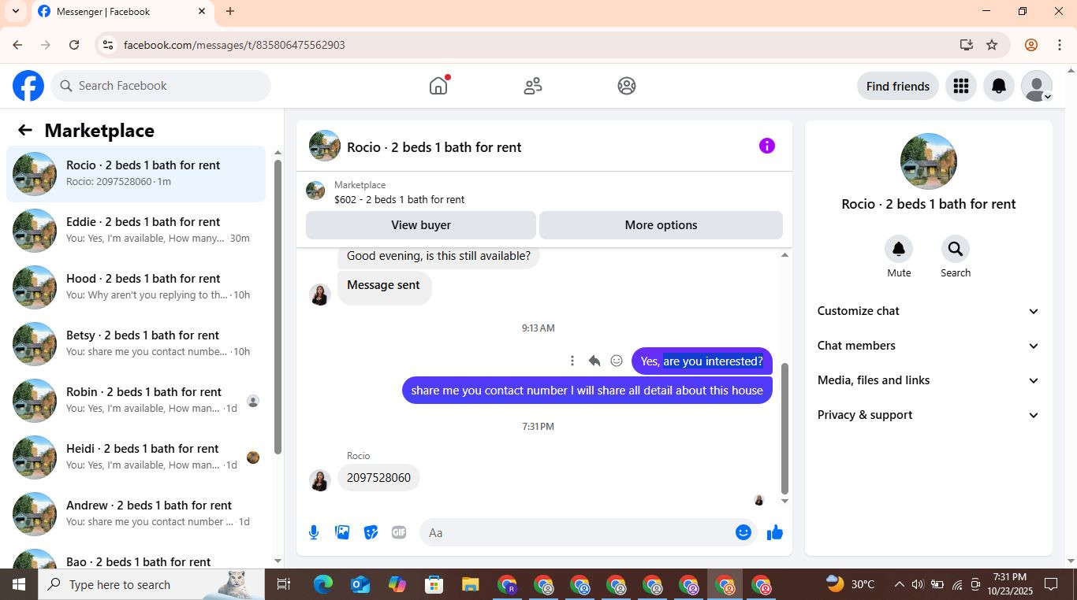Open File Explorer from the taskbar
The image size is (1077, 600).
tap(471, 584)
